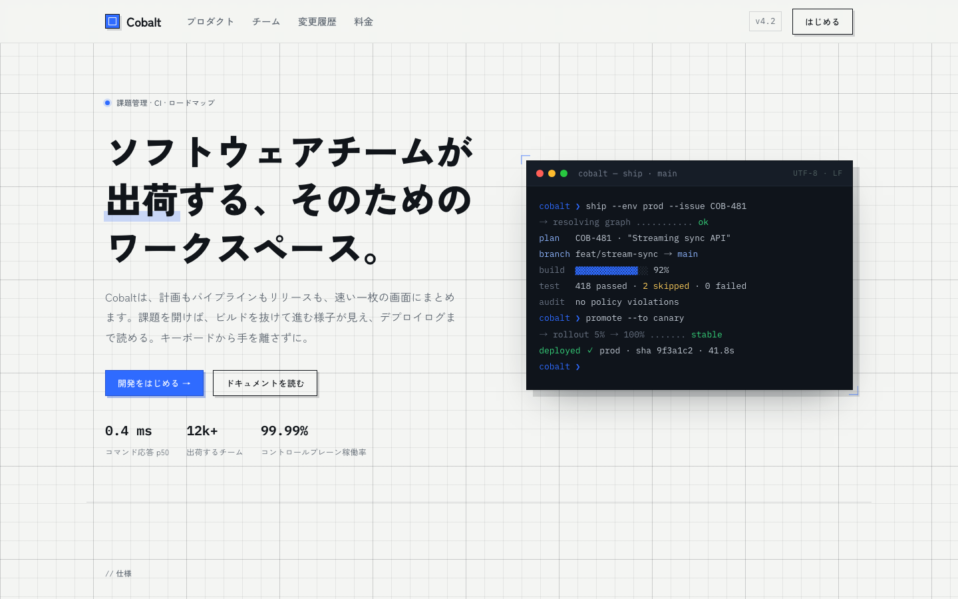Click the v4.2 version badge
This screenshot has width=958, height=599.
(765, 21)
